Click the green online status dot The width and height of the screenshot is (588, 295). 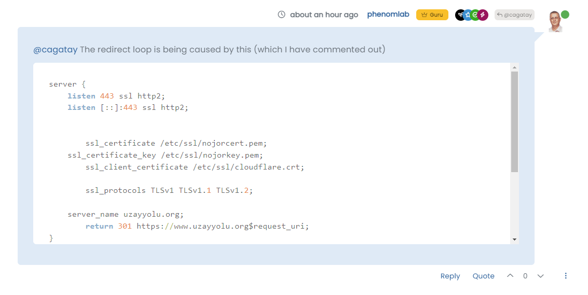(x=565, y=15)
